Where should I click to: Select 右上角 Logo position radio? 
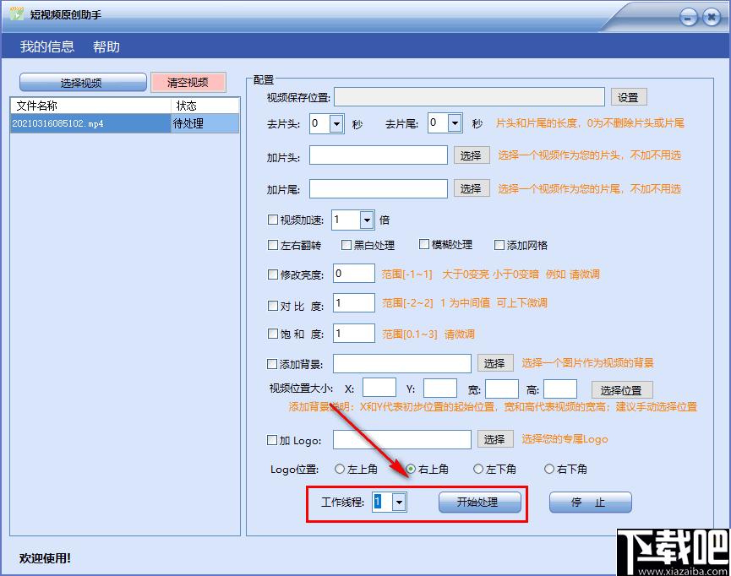pyautogui.click(x=411, y=469)
